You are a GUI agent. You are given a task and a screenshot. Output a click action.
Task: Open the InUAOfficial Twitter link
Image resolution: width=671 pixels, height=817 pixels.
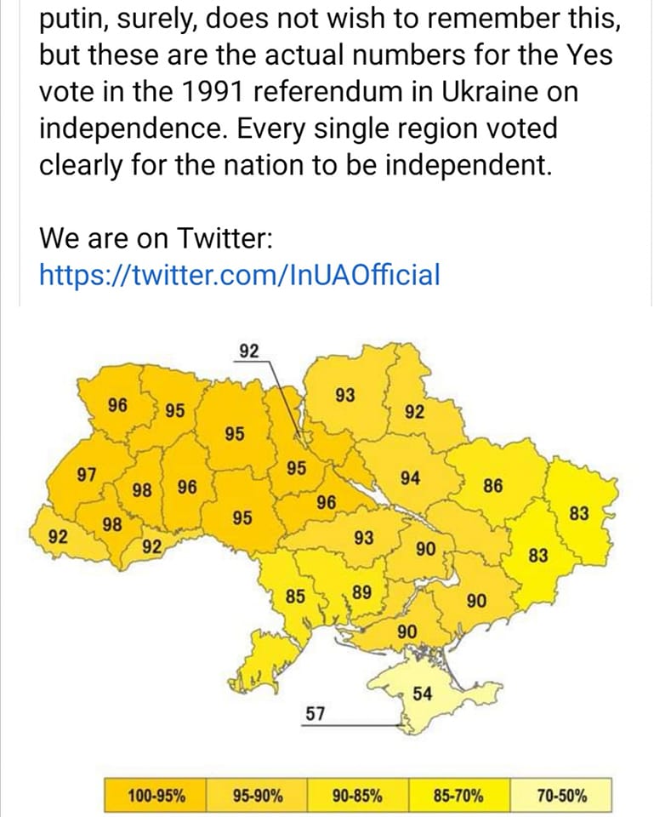click(x=240, y=274)
